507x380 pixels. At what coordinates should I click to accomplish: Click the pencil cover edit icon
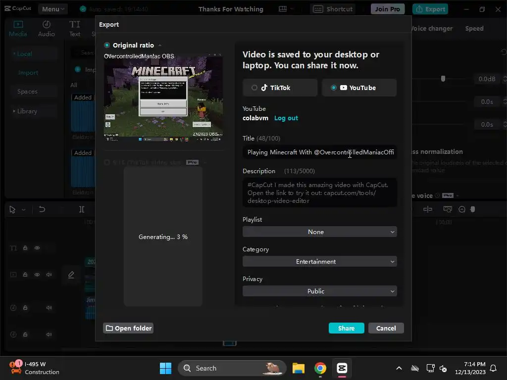coord(71,275)
